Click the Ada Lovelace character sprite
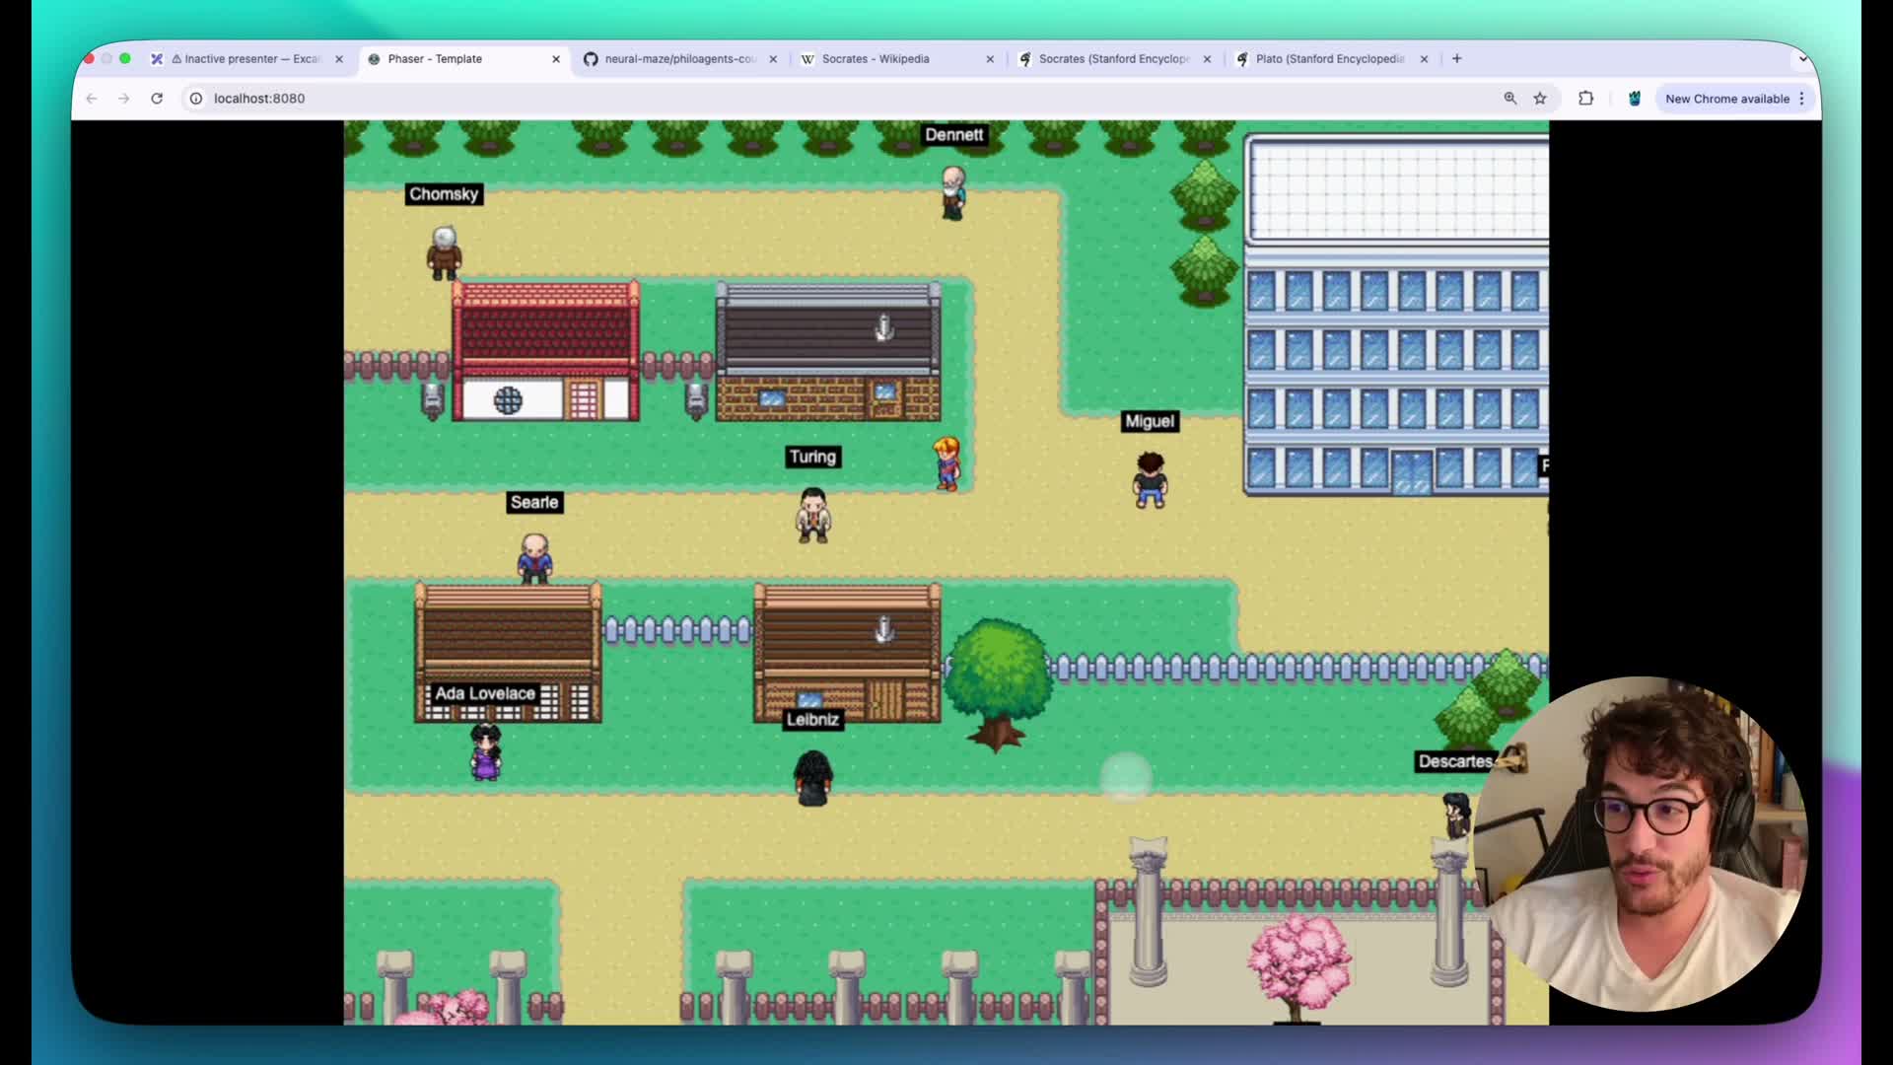This screenshot has width=1893, height=1065. (485, 752)
